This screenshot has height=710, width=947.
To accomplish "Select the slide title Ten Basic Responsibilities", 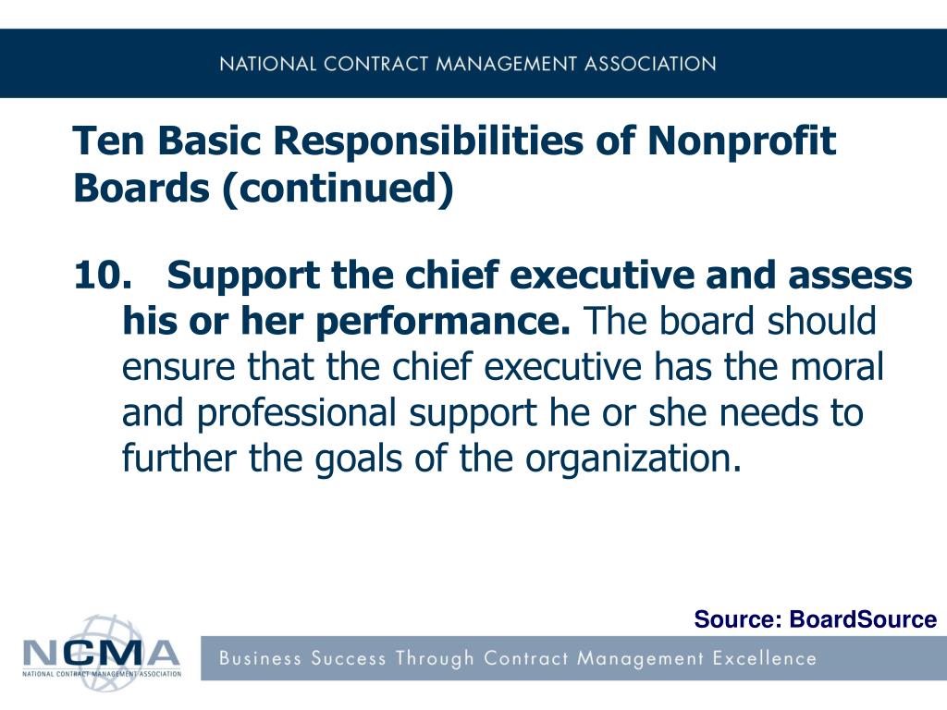I will pos(454,164).
